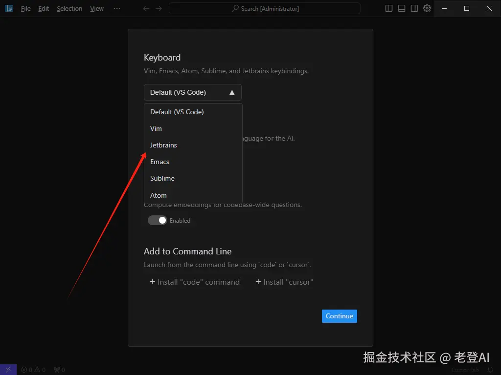Open settings via the gear icon

point(427,9)
